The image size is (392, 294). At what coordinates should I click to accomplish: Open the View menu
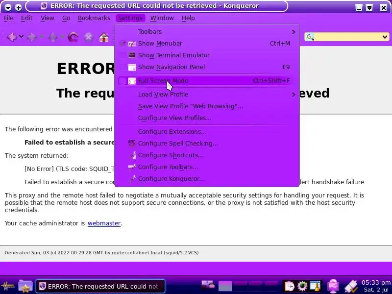(47, 18)
